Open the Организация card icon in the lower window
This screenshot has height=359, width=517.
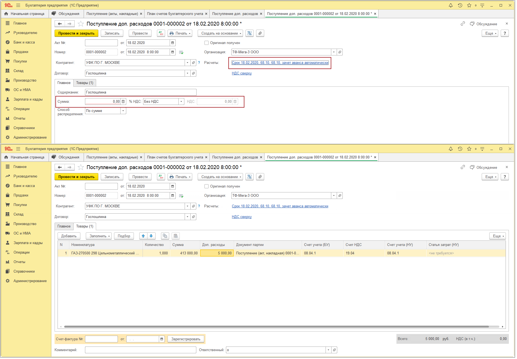[x=340, y=196]
